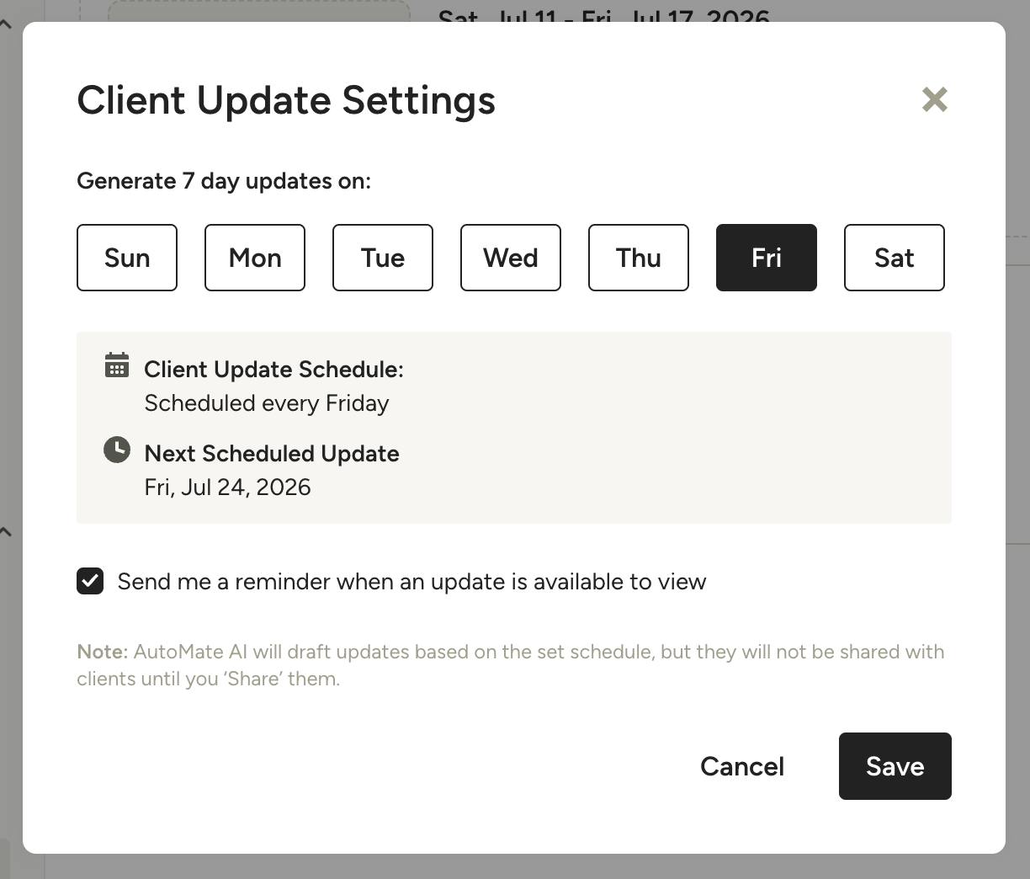This screenshot has height=879, width=1030.
Task: Set update day to Wed
Action: 511,258
